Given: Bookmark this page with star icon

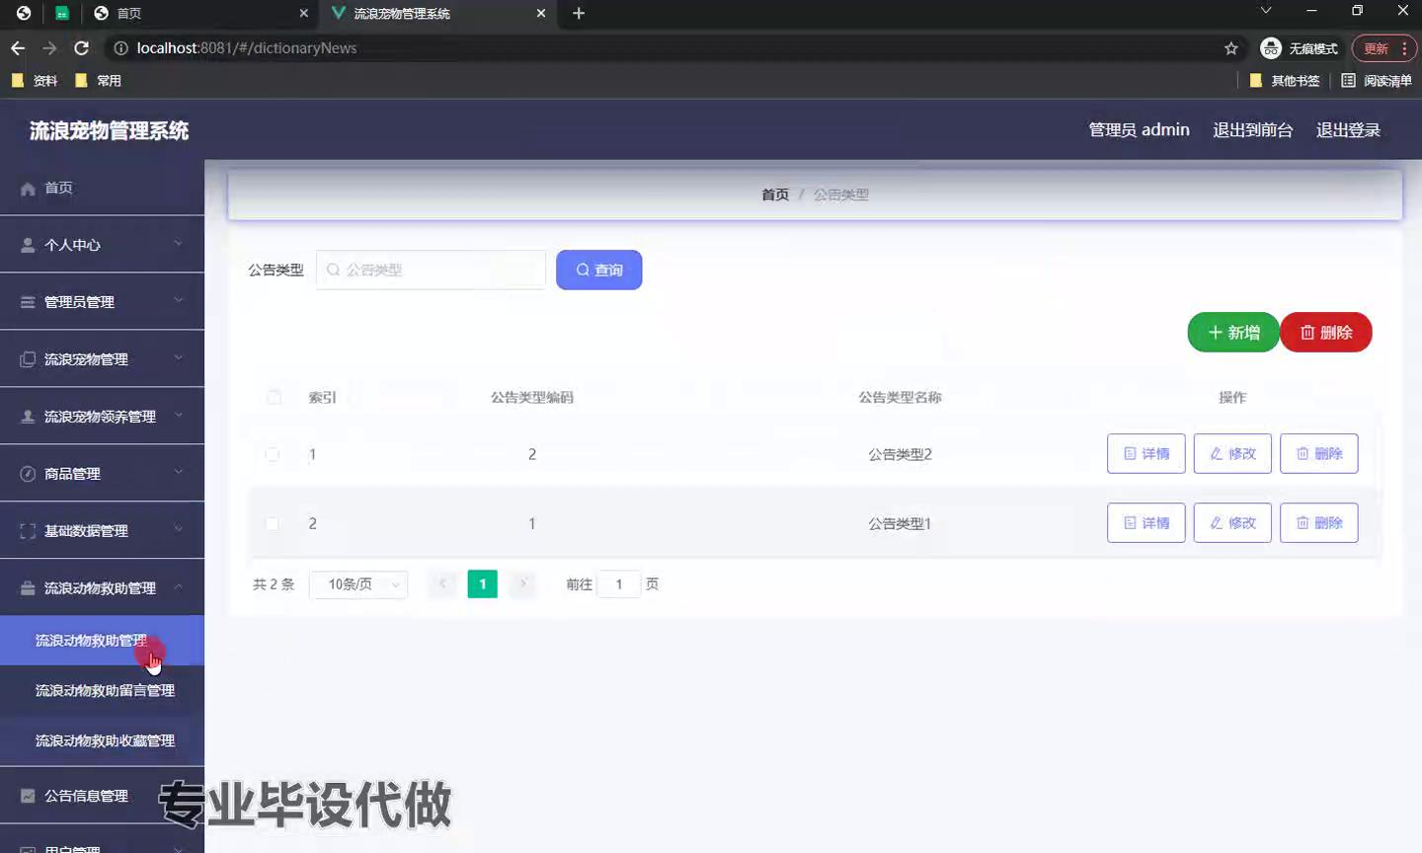Looking at the screenshot, I should pyautogui.click(x=1230, y=48).
